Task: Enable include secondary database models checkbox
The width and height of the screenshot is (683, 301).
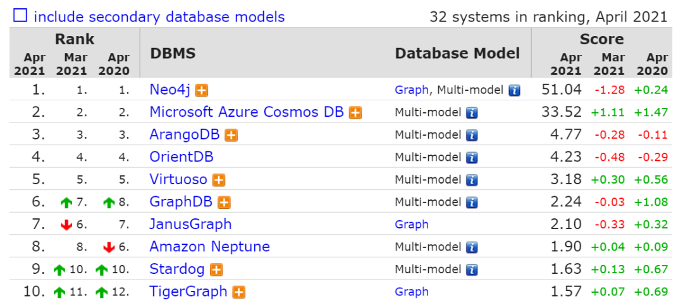Action: tap(20, 16)
